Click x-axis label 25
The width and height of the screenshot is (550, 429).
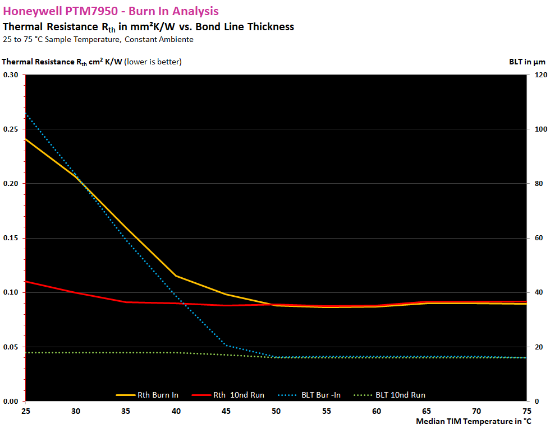point(26,411)
